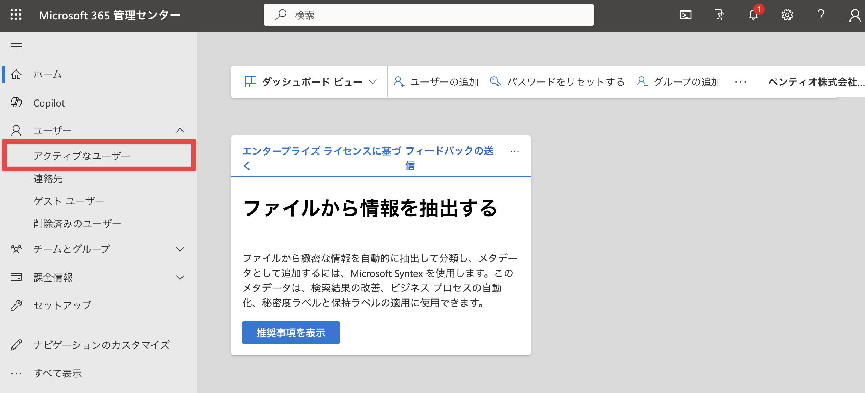
Task: Open the notifications bell icon
Action: pyautogui.click(x=753, y=15)
